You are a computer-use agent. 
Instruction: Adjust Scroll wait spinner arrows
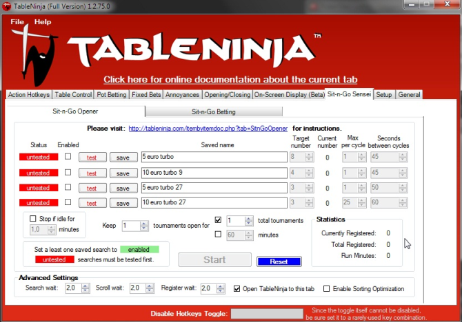150,288
